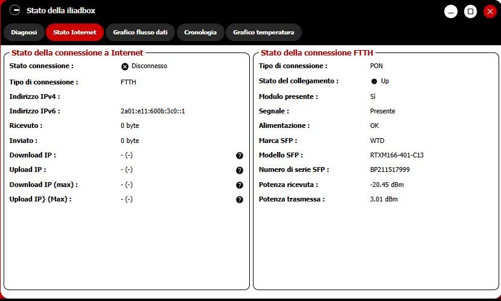The image size is (501, 301).
Task: Open help for Upload IP
Action: [x=239, y=170]
